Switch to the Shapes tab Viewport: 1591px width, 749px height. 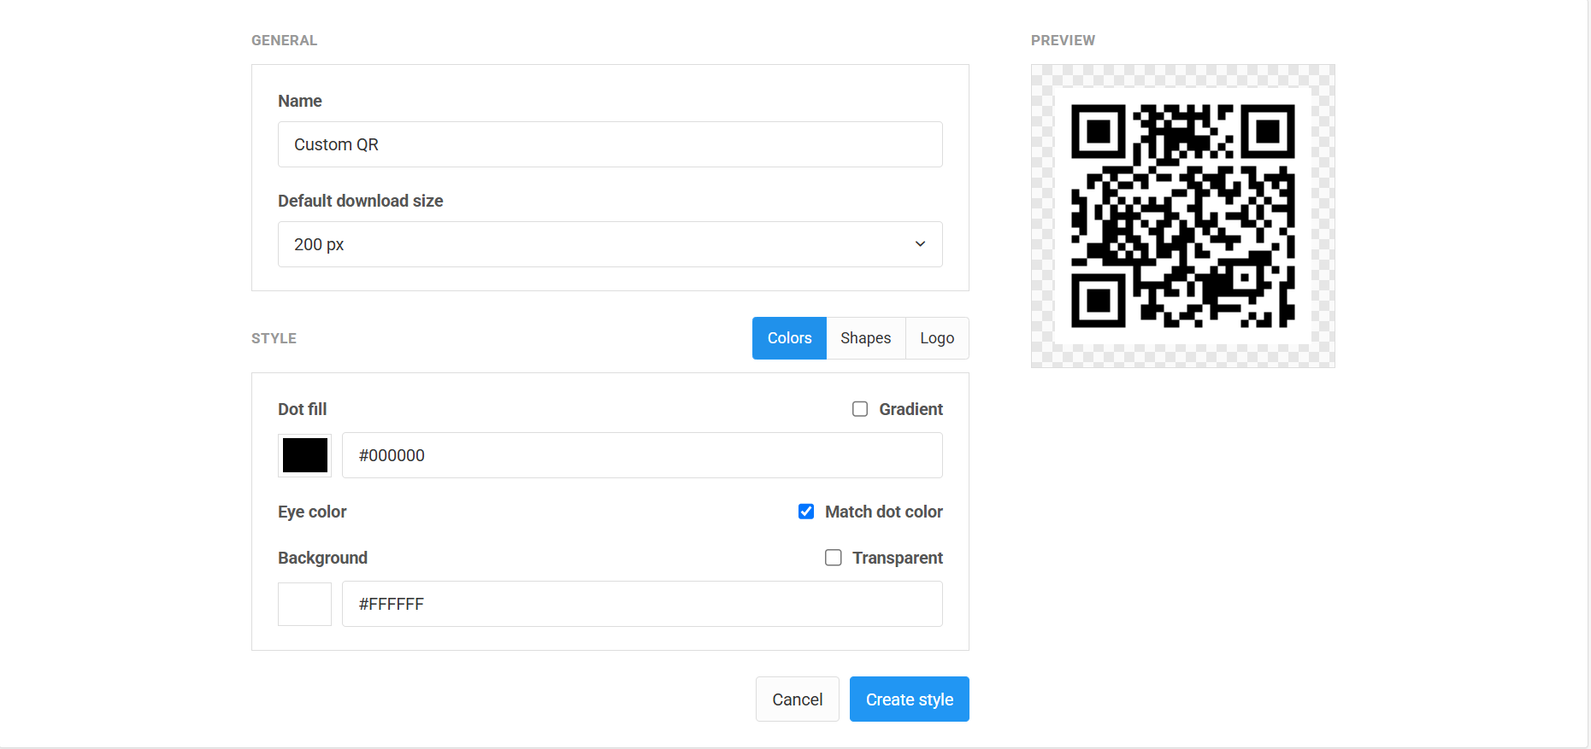tap(865, 338)
